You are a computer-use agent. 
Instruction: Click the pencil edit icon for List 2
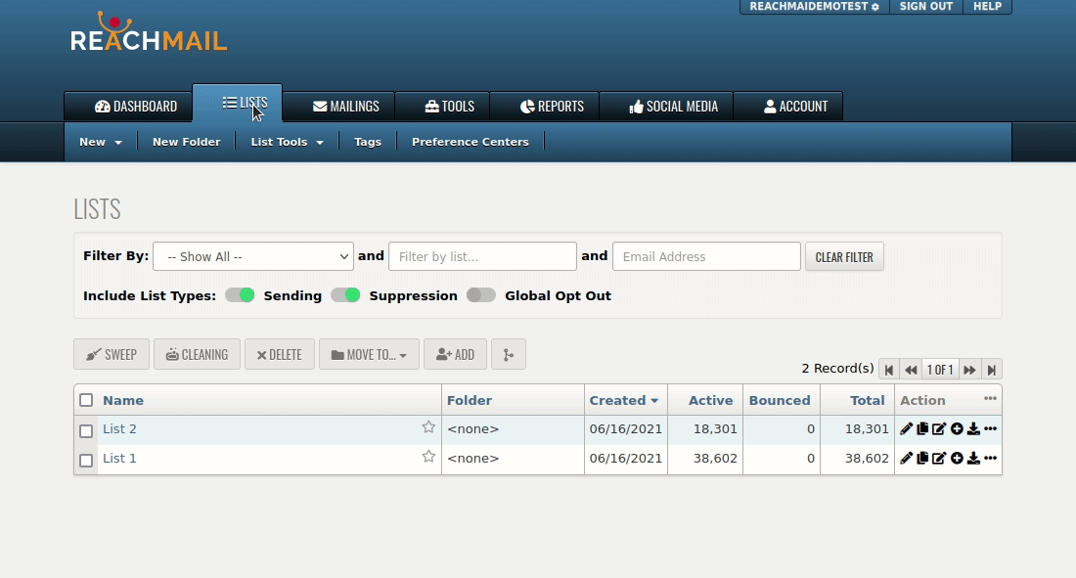coord(907,429)
